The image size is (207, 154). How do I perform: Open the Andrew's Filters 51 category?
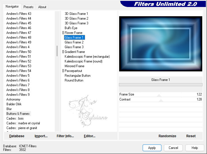pos(18,57)
